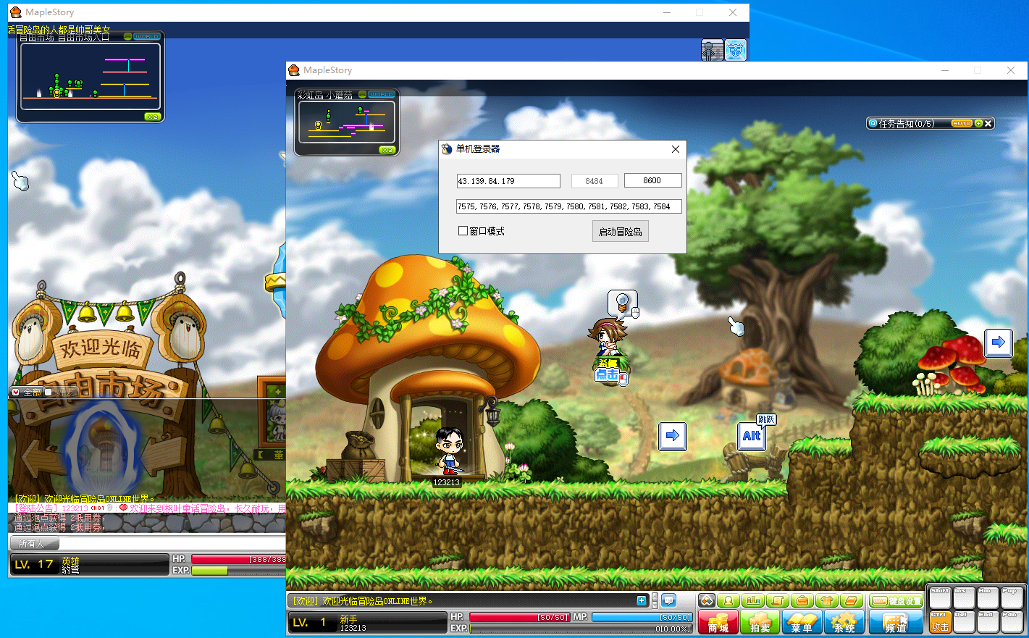Click the port field showing 8600
The image size is (1029, 638).
(x=652, y=180)
